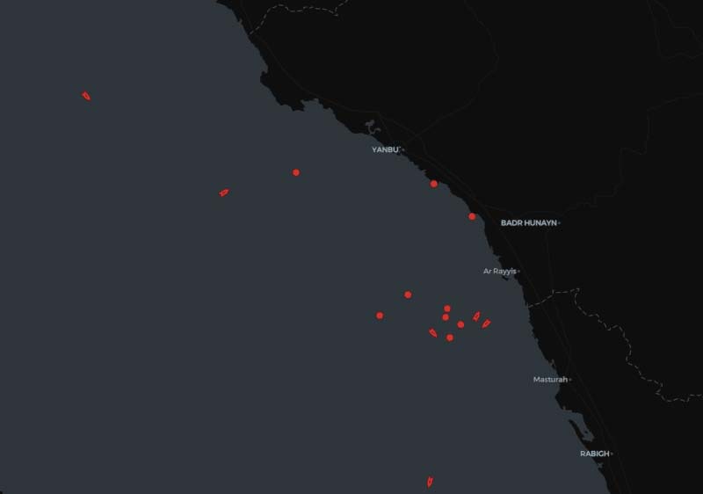Viewport: 703px width, 494px height.
Task: Click the RABIGH city label
Action: click(x=594, y=454)
